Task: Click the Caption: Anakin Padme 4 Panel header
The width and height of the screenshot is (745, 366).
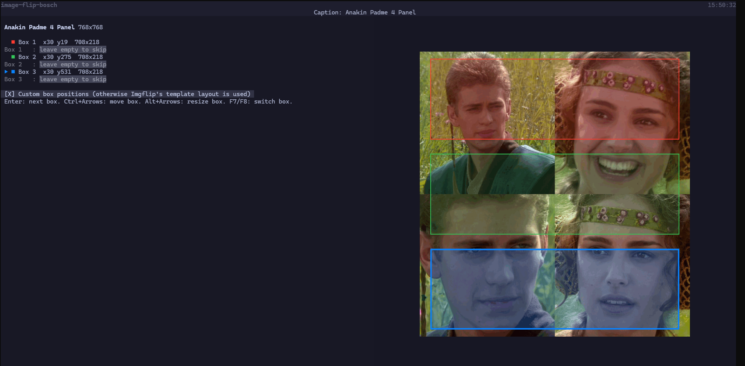Action: tap(365, 12)
